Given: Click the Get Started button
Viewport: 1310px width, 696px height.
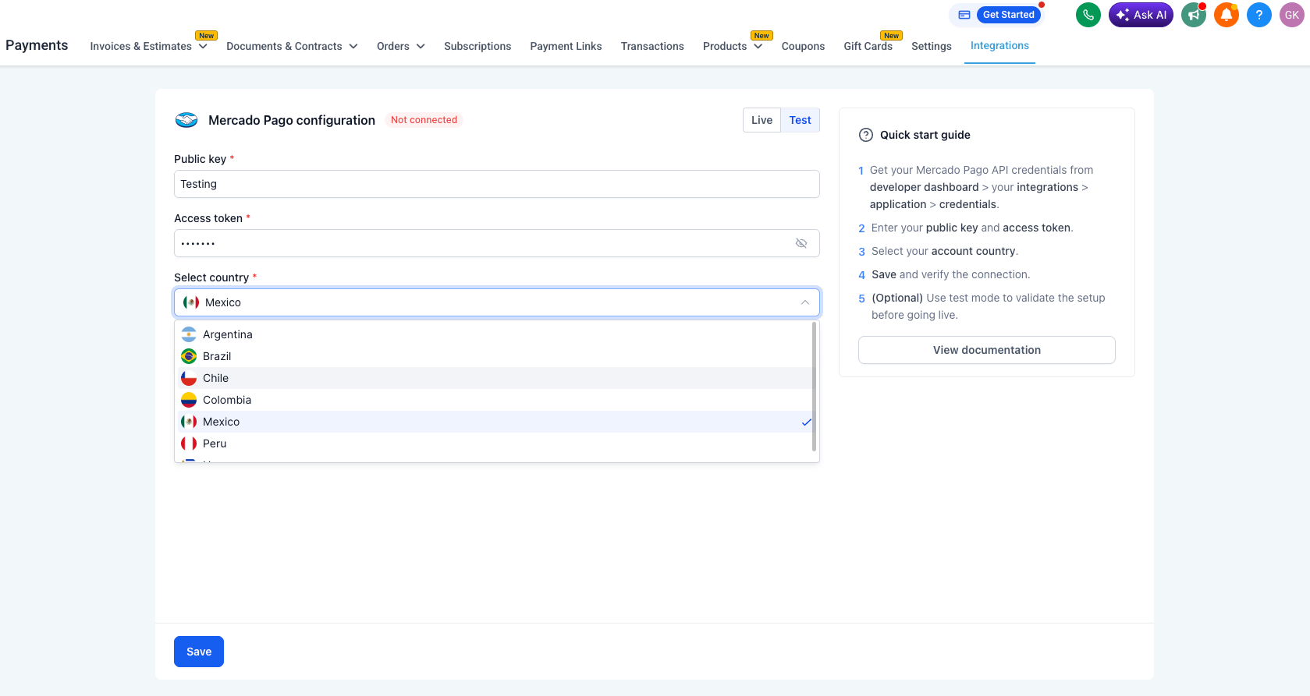Looking at the screenshot, I should tap(1008, 15).
